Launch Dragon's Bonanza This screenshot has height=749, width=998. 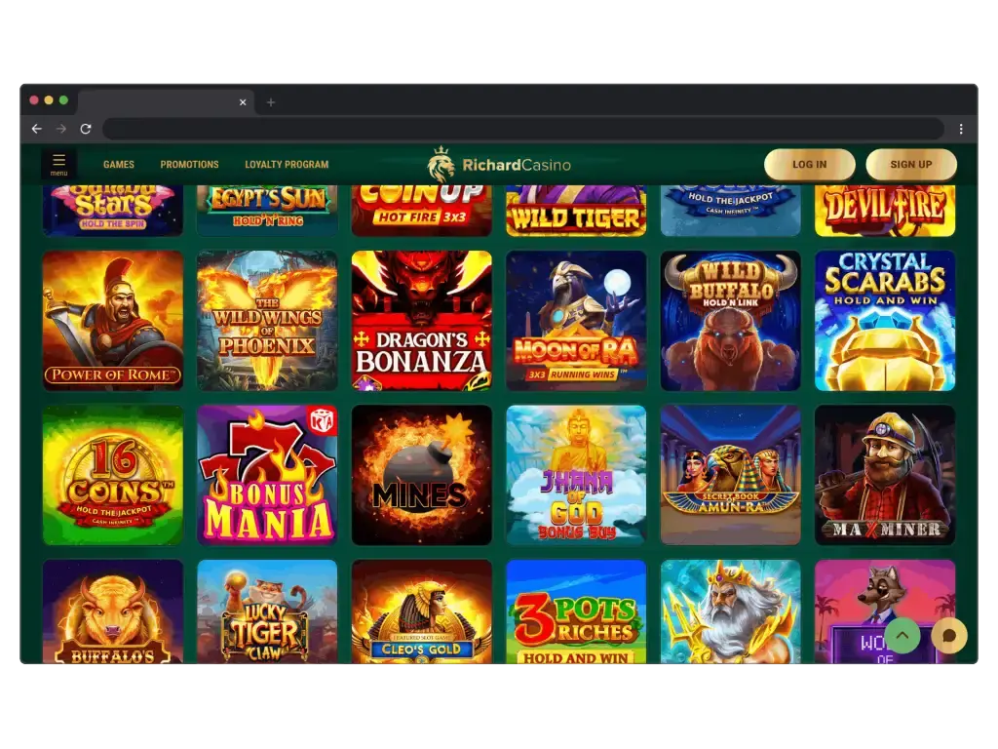pyautogui.click(x=421, y=320)
